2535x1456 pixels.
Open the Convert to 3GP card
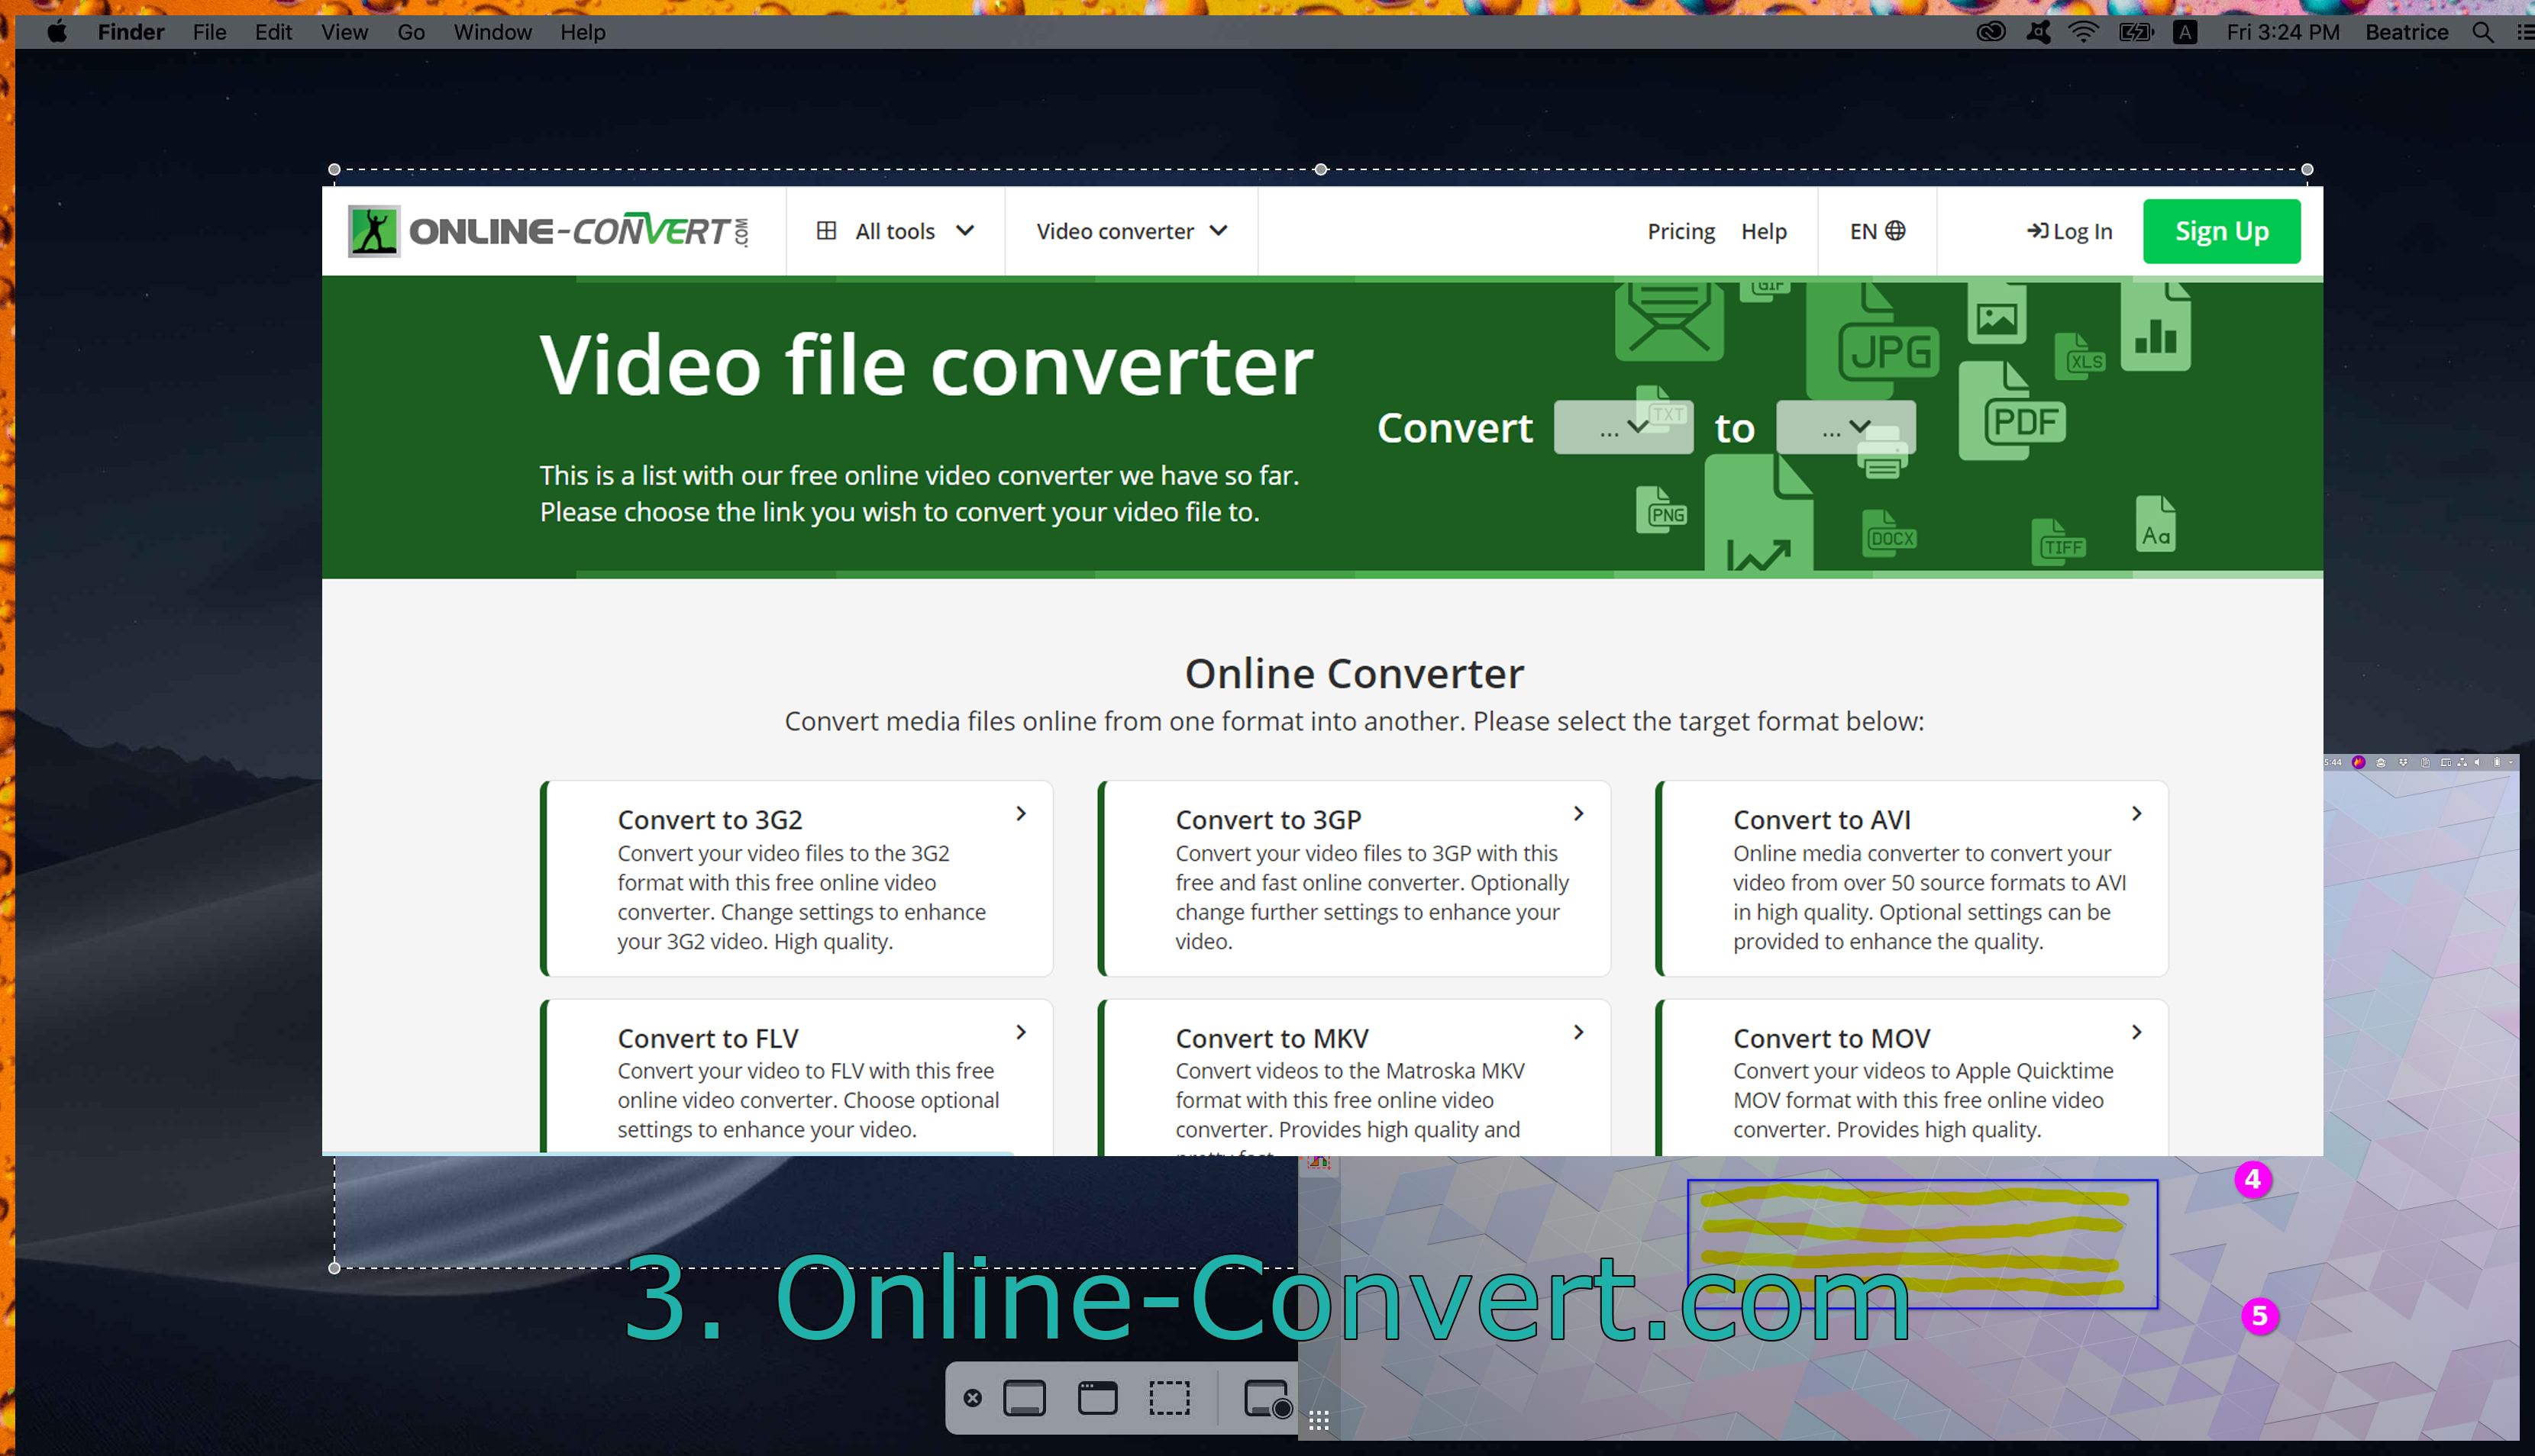pyautogui.click(x=1354, y=878)
